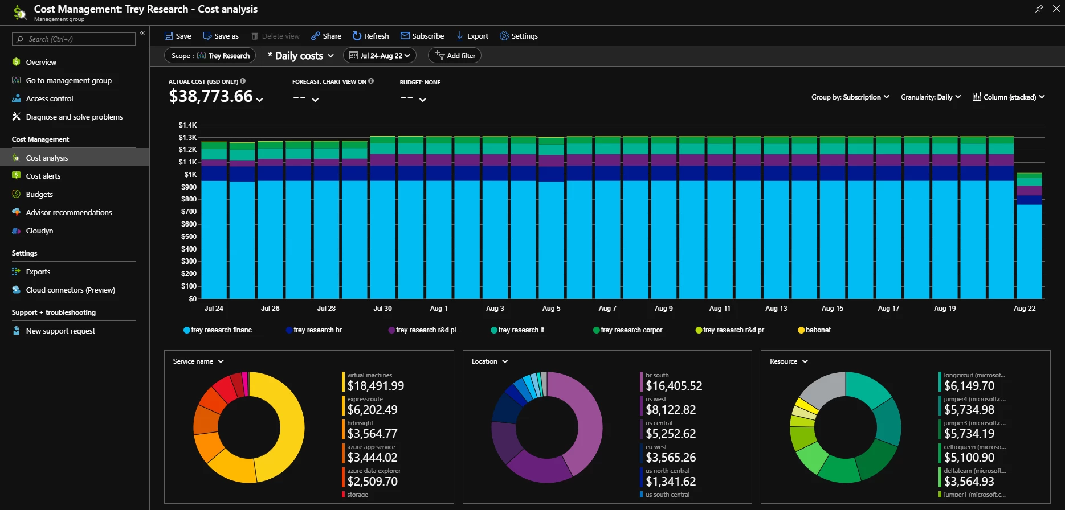The height and width of the screenshot is (510, 1065).
Task: Click the Delete view trash icon
Action: [255, 36]
